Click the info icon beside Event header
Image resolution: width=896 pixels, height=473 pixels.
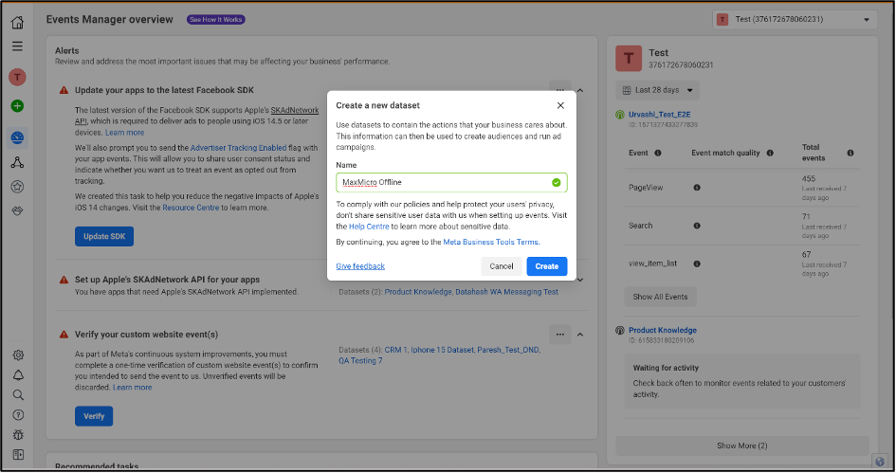pyautogui.click(x=658, y=154)
